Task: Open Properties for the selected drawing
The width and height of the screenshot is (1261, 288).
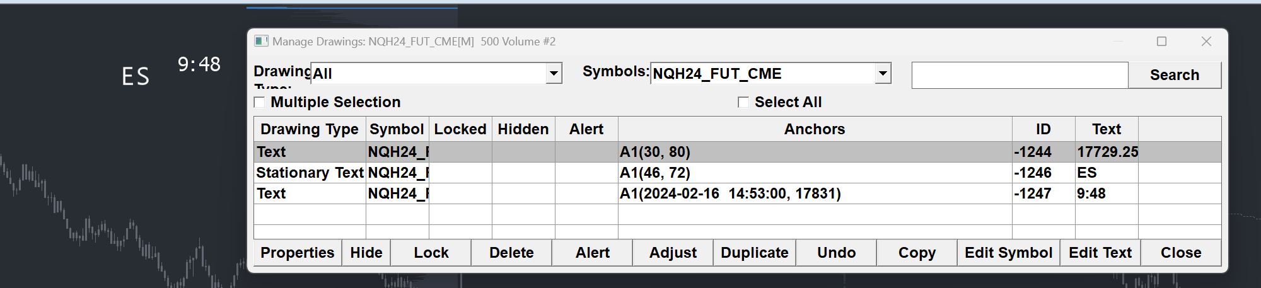Action: tap(297, 253)
